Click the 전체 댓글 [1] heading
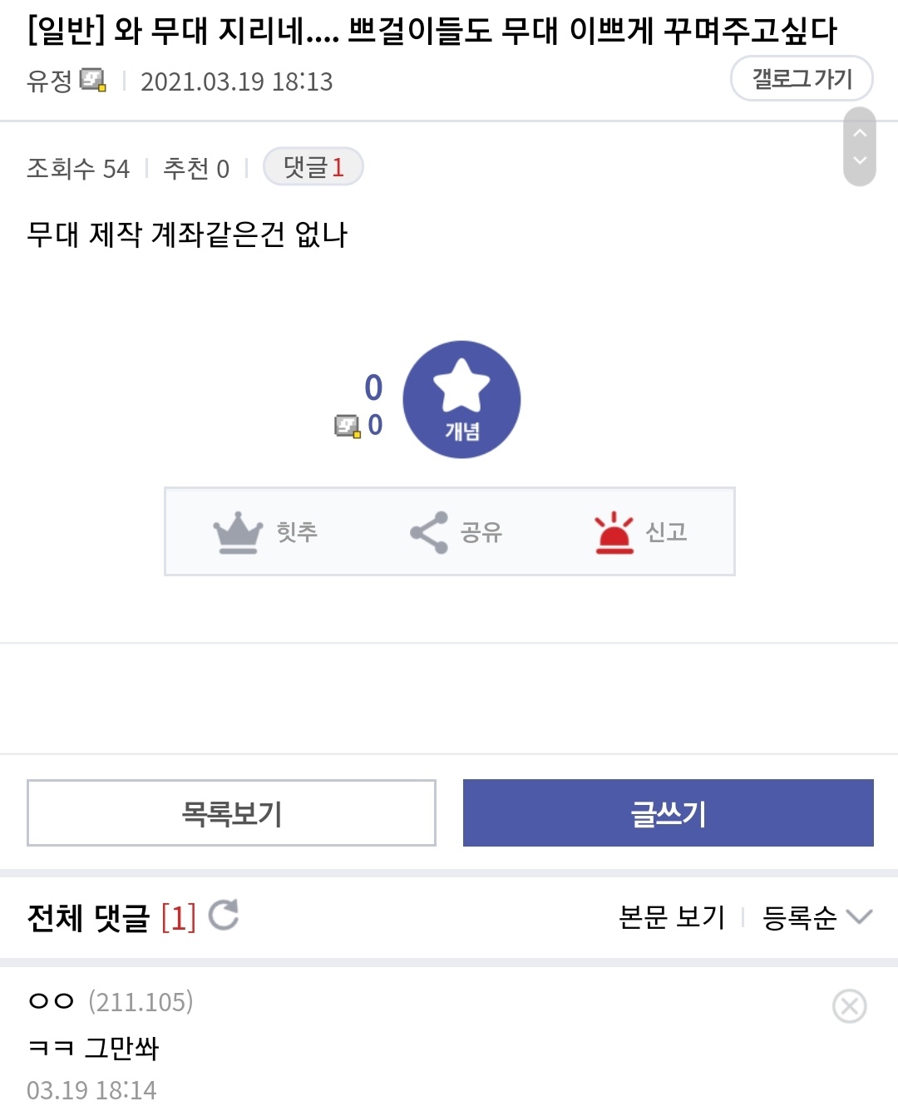Viewport: 898px width, 1116px height. tap(111, 917)
